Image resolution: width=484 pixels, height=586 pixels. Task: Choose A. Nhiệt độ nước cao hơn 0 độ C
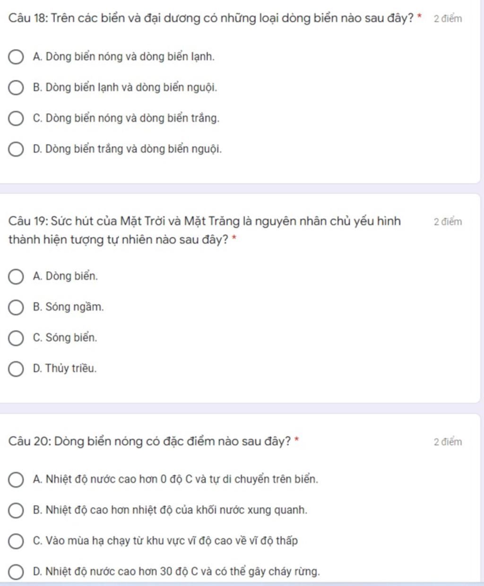pos(16,480)
